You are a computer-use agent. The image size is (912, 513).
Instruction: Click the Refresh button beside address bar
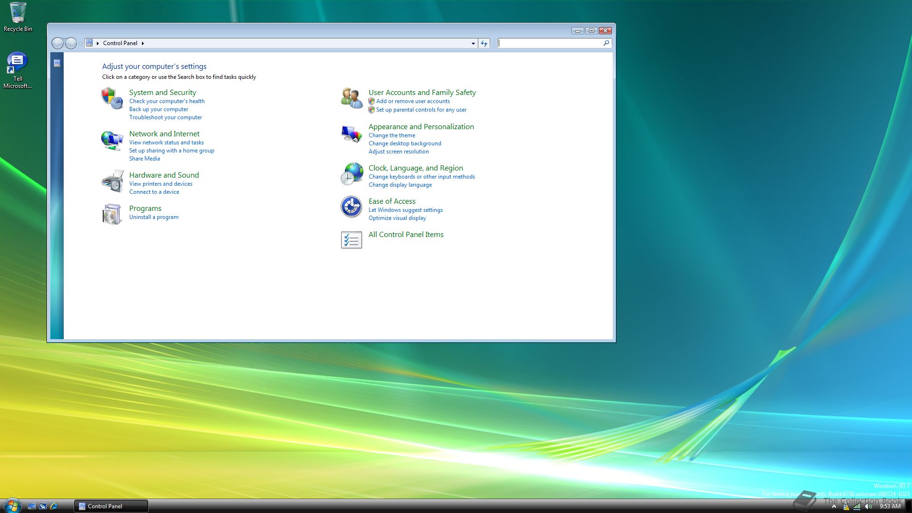(x=484, y=43)
